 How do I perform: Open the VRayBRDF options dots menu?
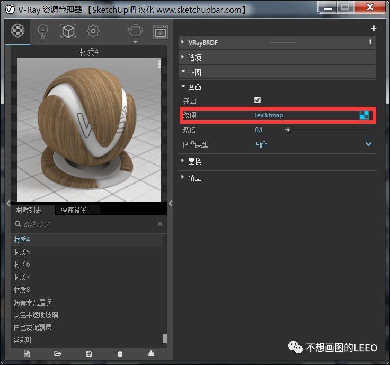click(370, 42)
